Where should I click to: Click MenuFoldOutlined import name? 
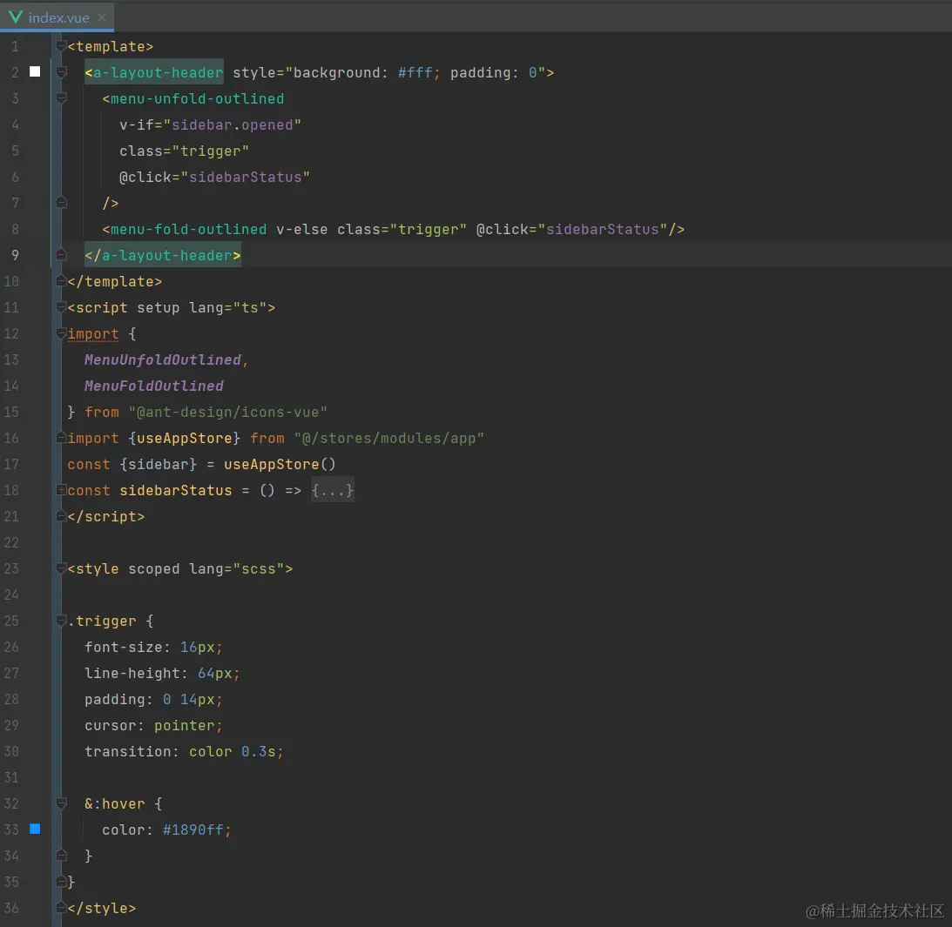click(153, 386)
